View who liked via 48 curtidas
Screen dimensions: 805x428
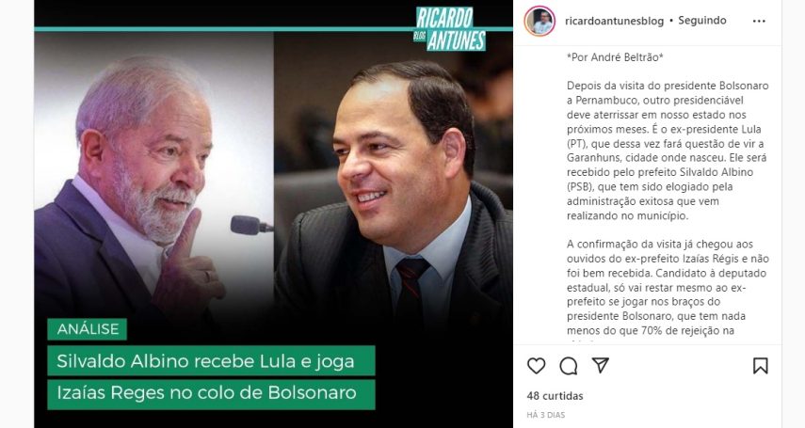[x=555, y=396]
